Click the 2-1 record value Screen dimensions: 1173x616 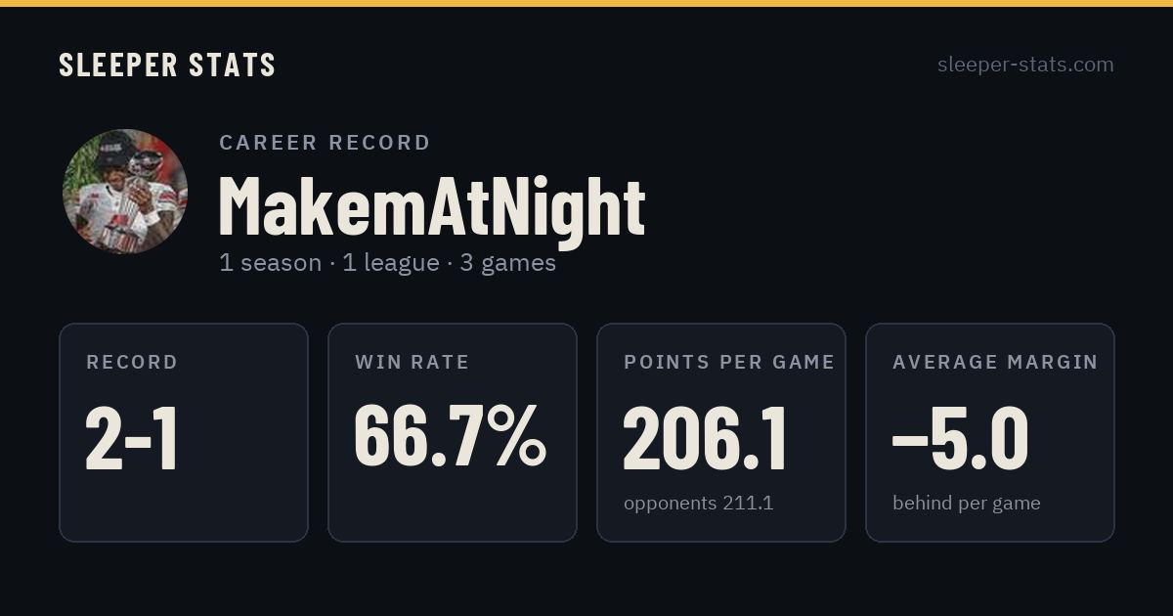coord(132,439)
